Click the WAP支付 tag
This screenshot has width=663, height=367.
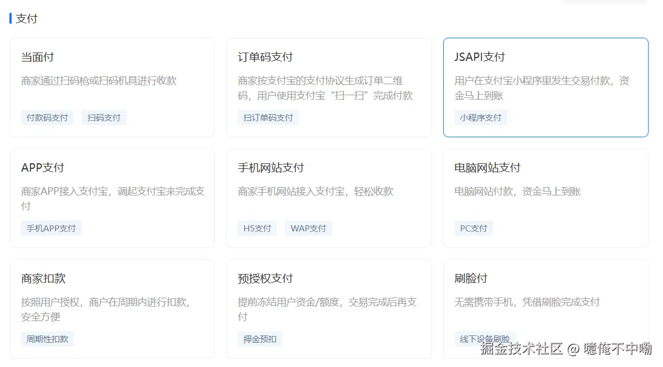pyautogui.click(x=308, y=228)
